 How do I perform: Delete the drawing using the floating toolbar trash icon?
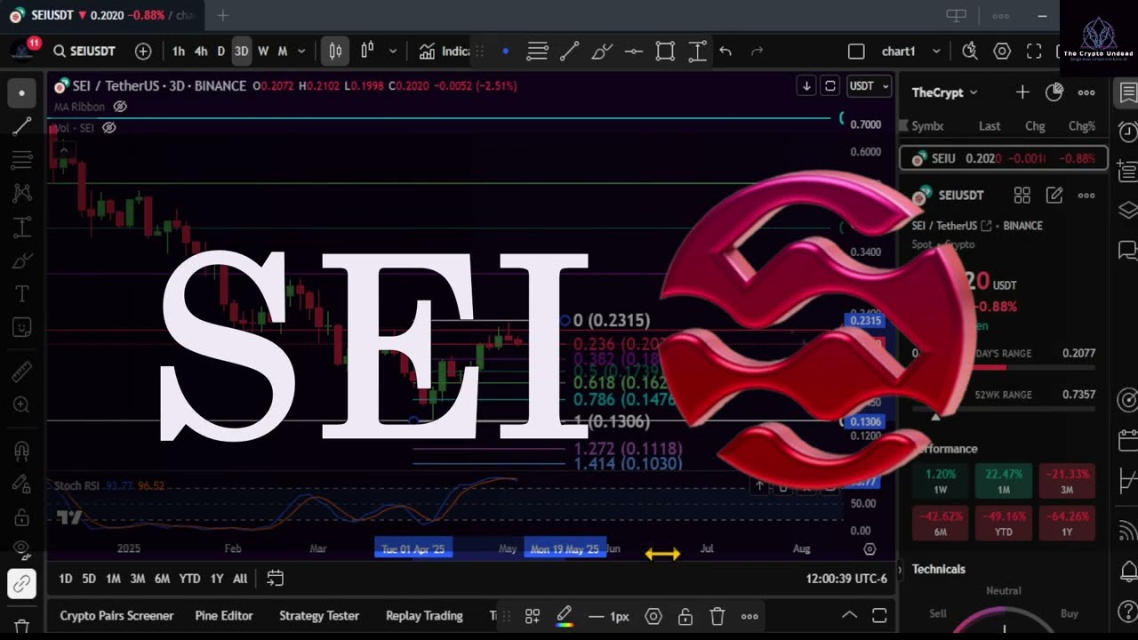717,616
